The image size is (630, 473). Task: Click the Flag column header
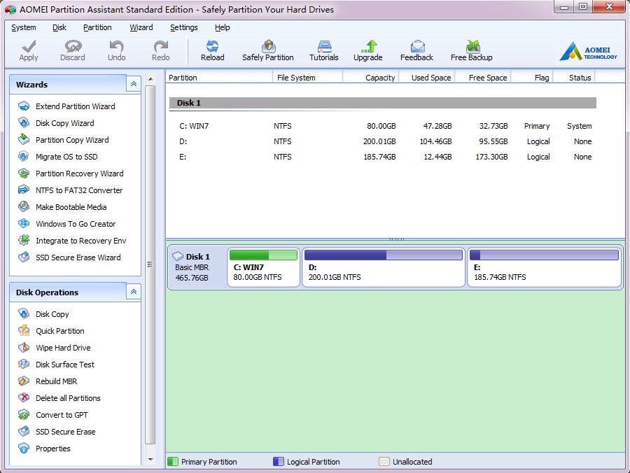[x=532, y=78]
